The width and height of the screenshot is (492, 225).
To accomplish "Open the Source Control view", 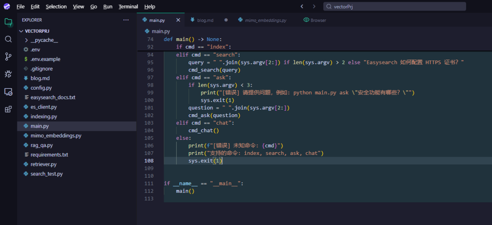I will pyautogui.click(x=9, y=57).
